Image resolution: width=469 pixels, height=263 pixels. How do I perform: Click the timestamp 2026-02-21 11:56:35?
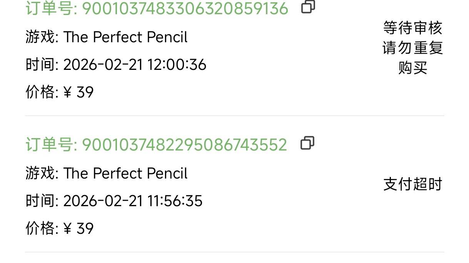click(133, 201)
